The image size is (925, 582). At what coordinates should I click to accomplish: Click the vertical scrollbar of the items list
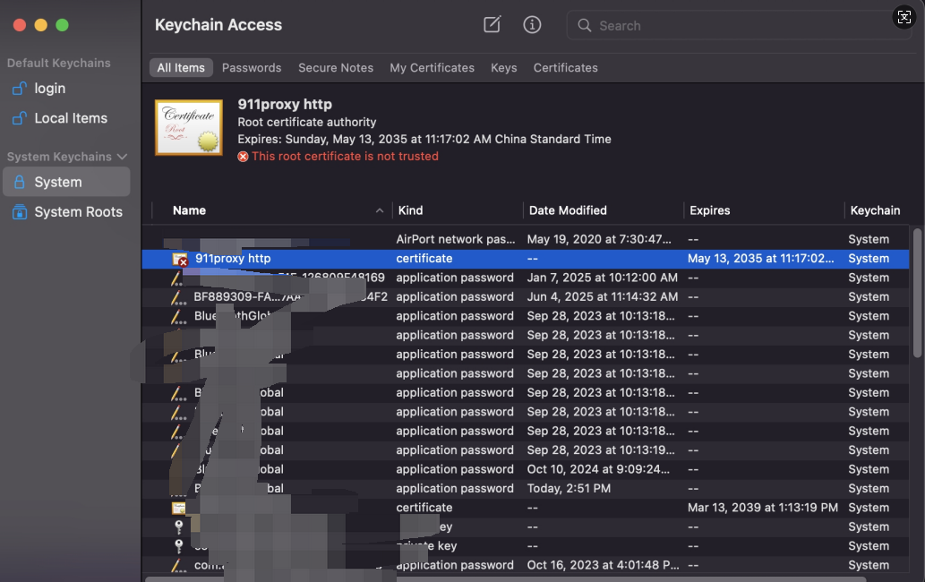[917, 293]
